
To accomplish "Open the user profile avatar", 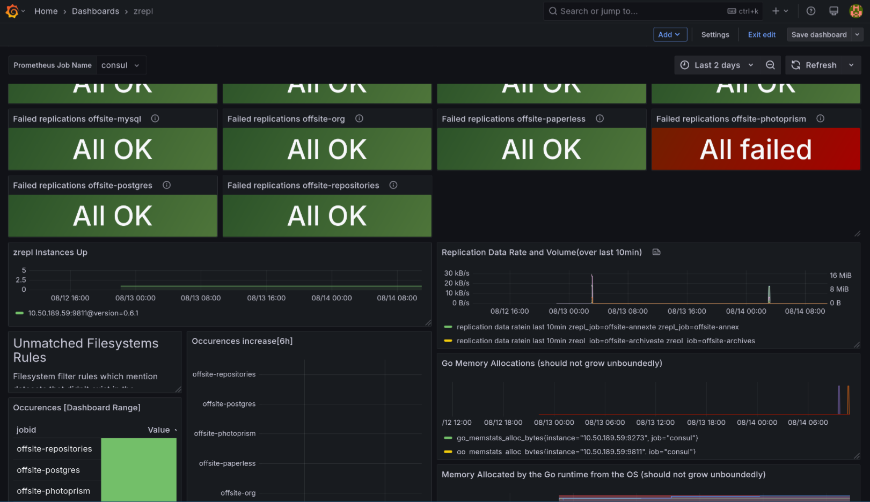I will tap(856, 11).
